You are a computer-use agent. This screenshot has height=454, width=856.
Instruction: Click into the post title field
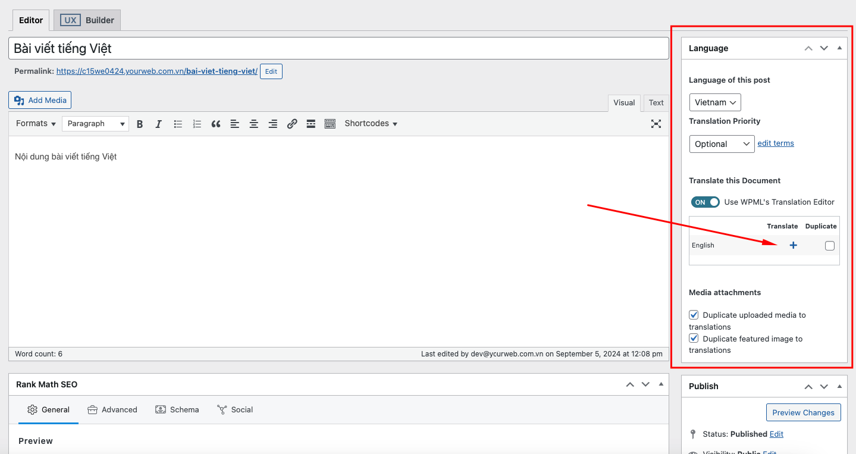(x=338, y=48)
